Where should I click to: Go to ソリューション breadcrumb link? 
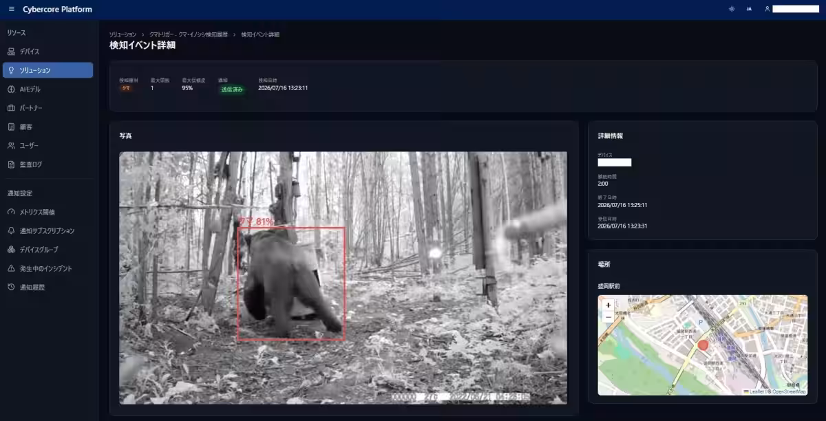click(x=122, y=34)
